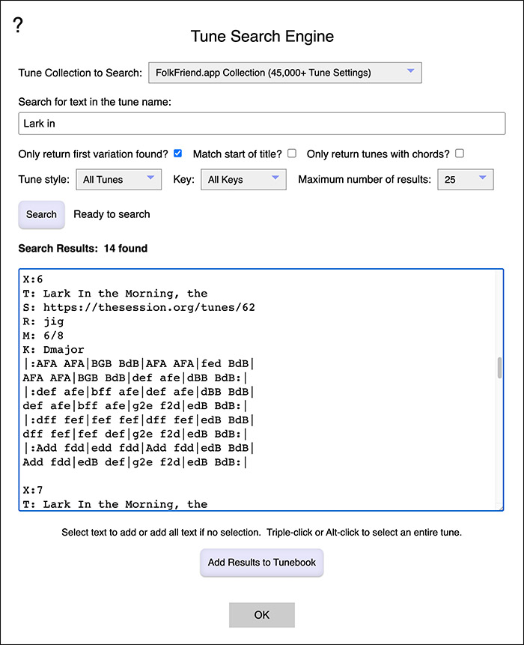
Task: Click the Search button
Action: tap(41, 214)
